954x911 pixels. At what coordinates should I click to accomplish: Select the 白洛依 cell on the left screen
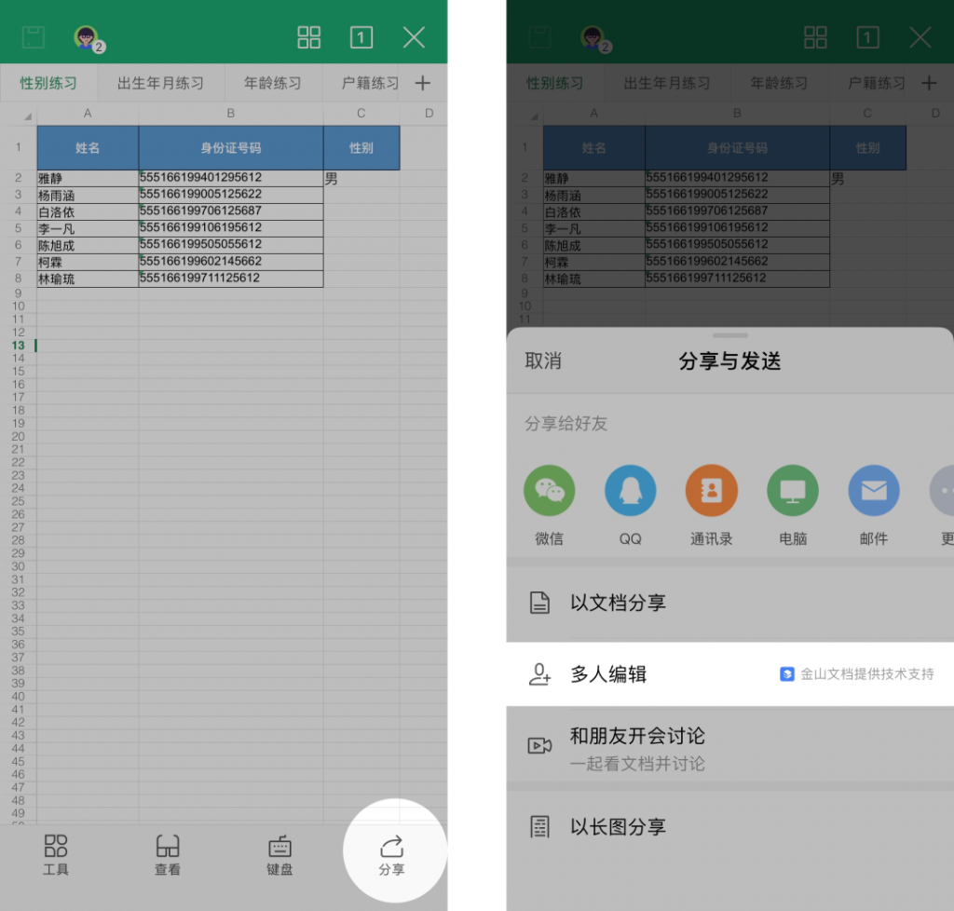pos(88,211)
